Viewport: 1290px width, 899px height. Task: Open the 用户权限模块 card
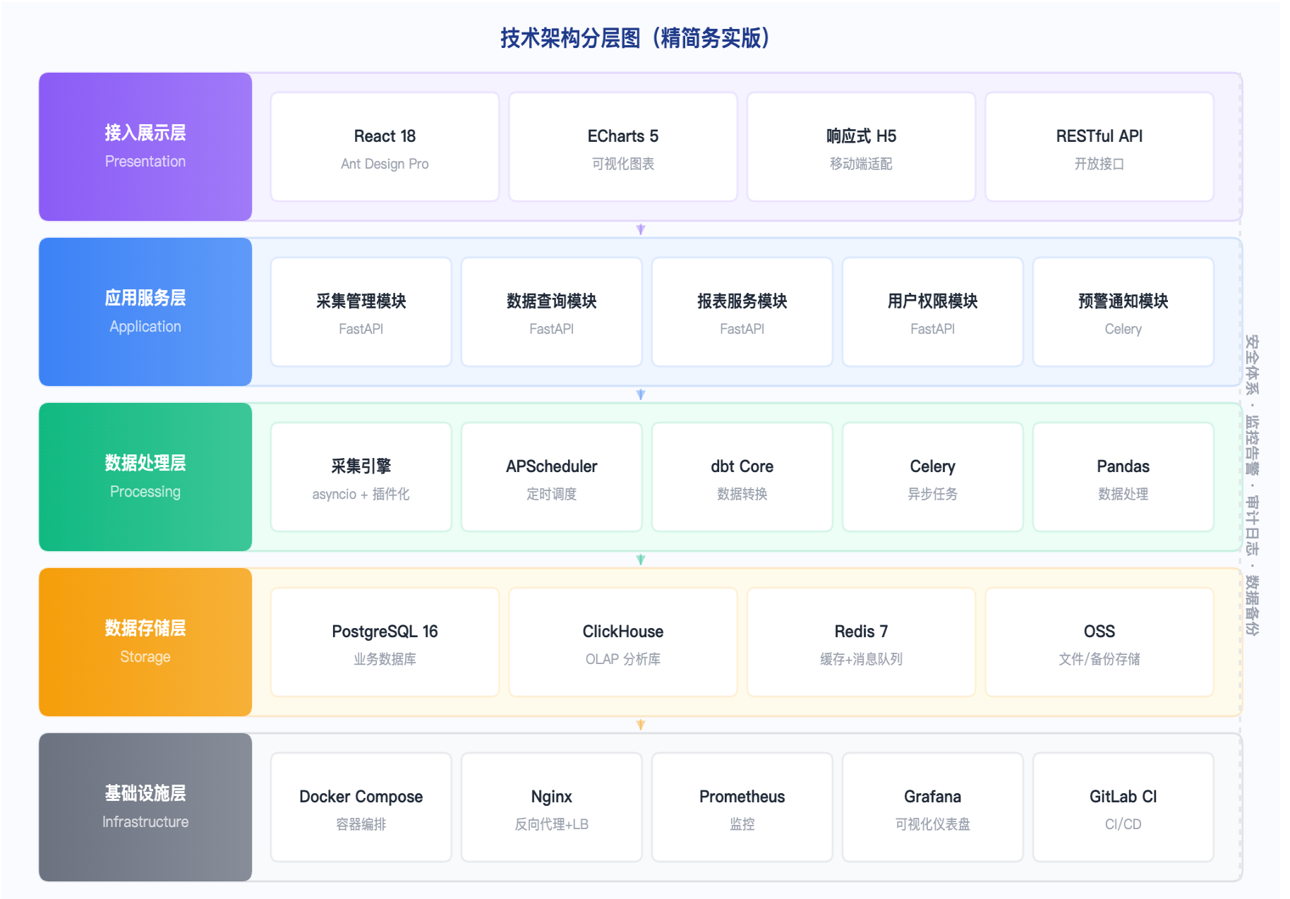(x=933, y=312)
